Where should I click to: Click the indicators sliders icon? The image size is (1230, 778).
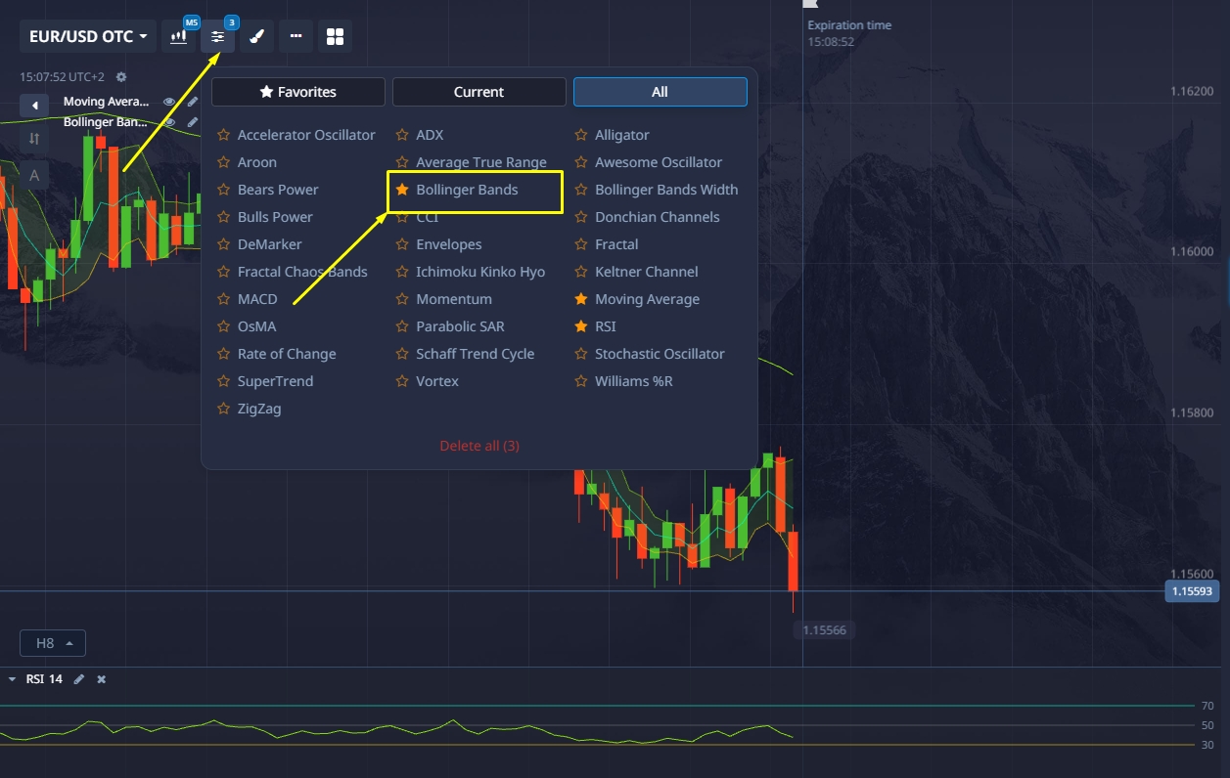pos(217,37)
